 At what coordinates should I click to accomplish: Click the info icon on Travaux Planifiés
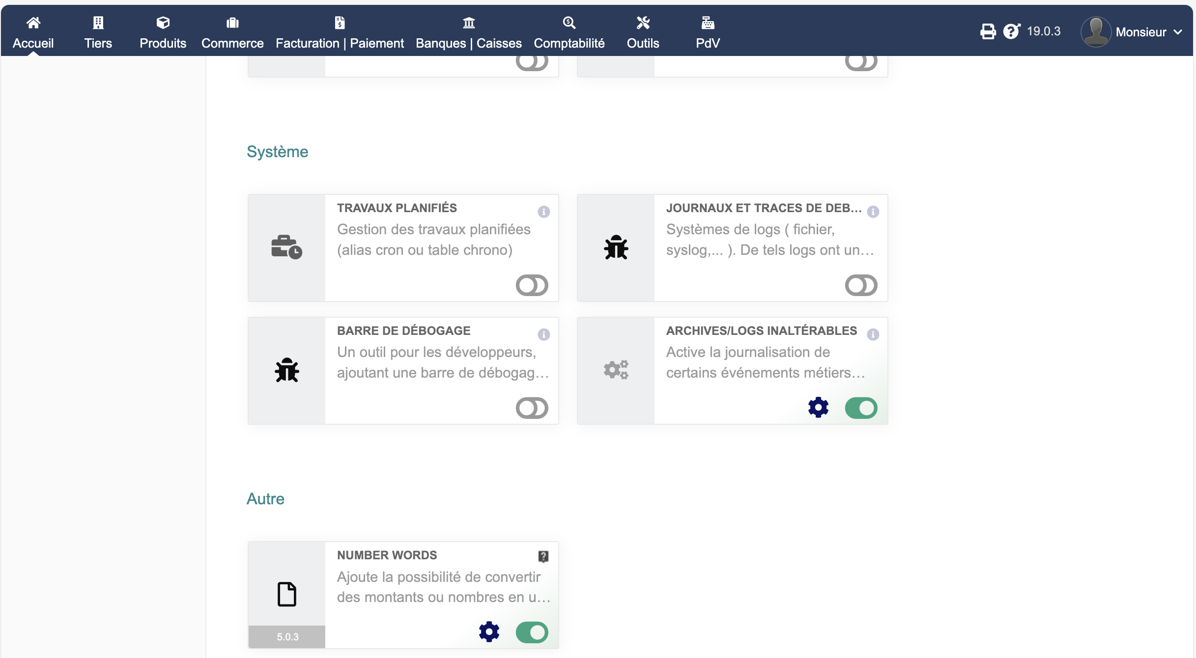pos(543,212)
